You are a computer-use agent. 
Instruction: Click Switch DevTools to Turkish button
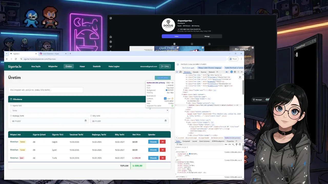click(x=234, y=68)
